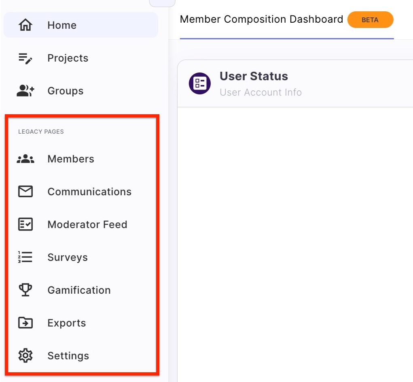Viewport: 413px width, 382px height.
Task: Click the Projects pencil-list icon
Action: pyautogui.click(x=25, y=58)
